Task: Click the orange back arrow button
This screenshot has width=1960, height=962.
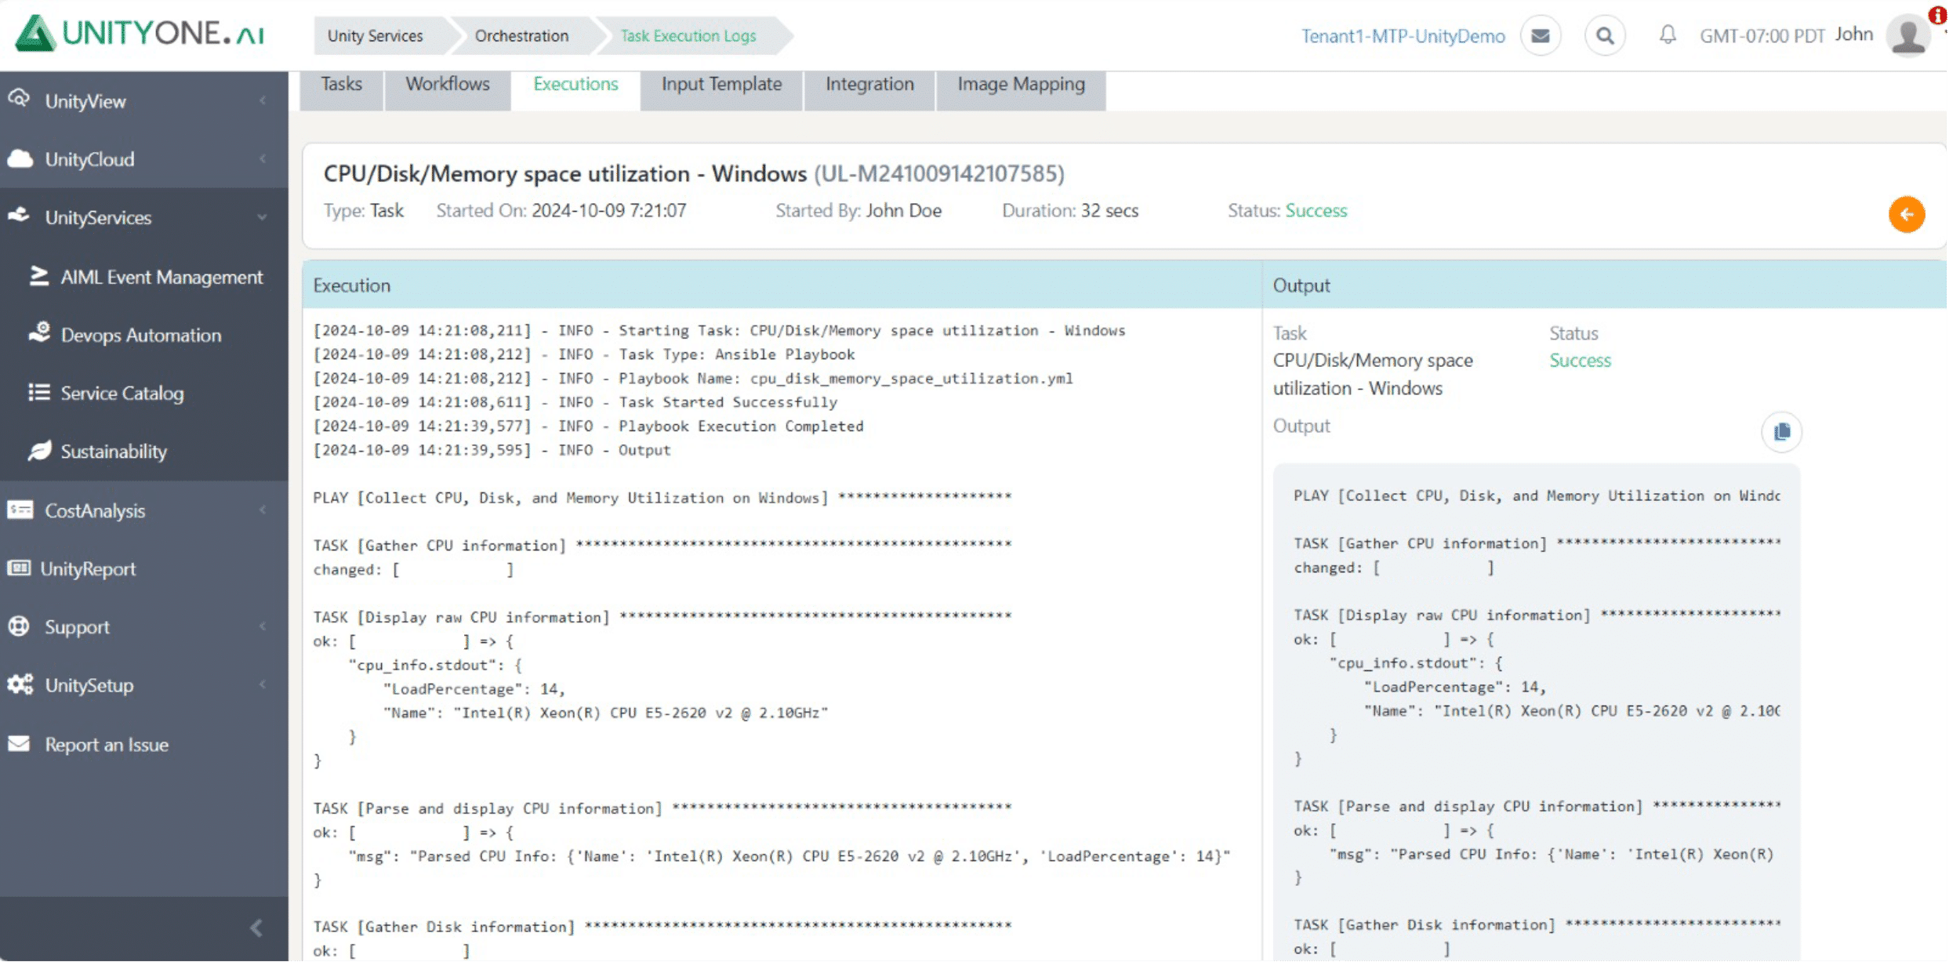Action: click(x=1907, y=214)
